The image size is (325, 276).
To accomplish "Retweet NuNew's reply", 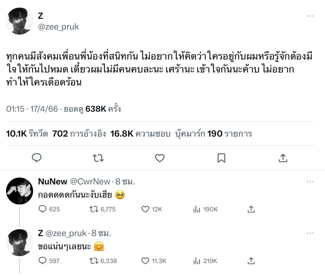I will click(94, 209).
